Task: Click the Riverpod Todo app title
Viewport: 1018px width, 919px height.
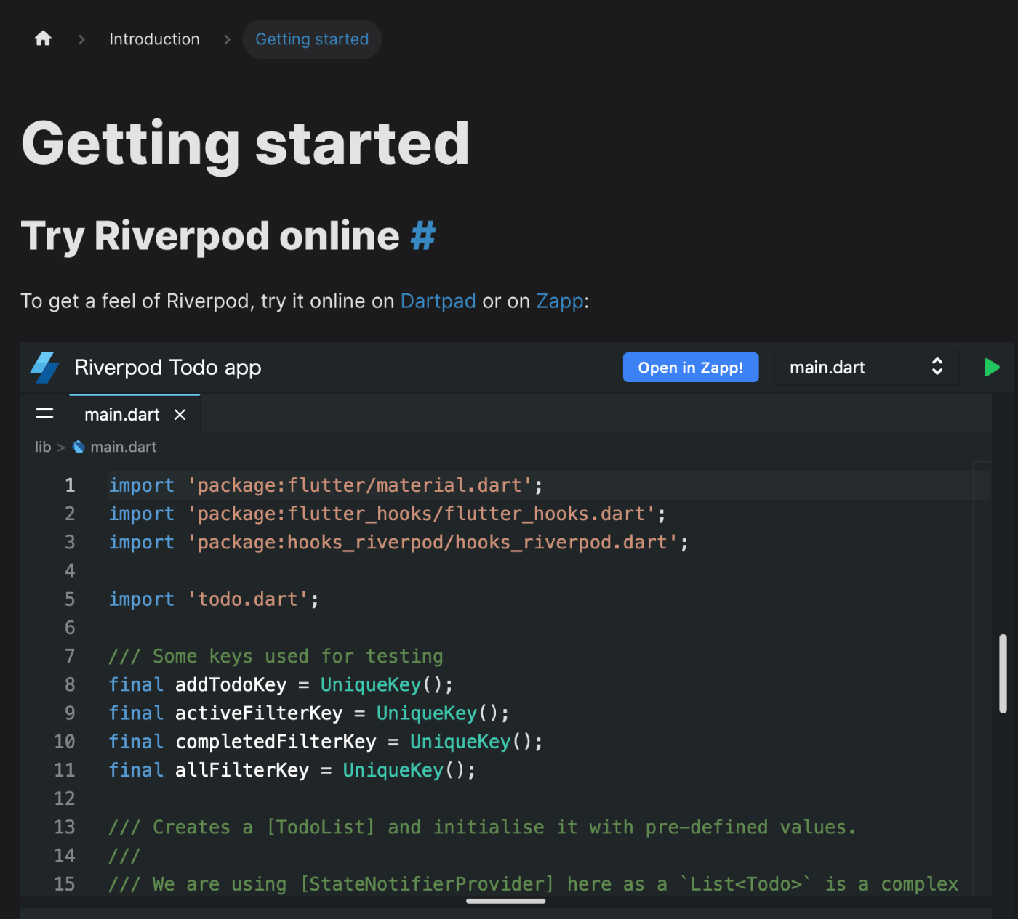Action: pos(168,368)
